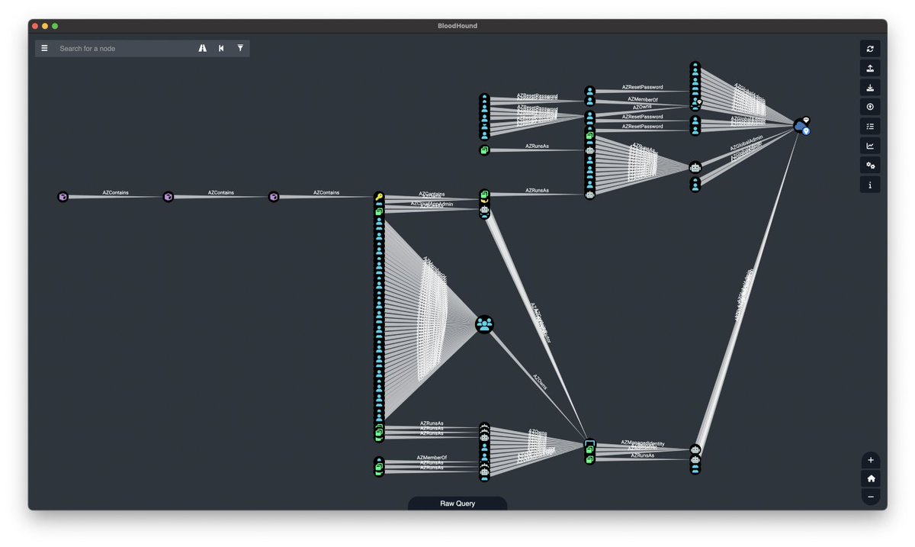Open the edge filter funnel icon
Screen dimensions: 915x547
240,48
